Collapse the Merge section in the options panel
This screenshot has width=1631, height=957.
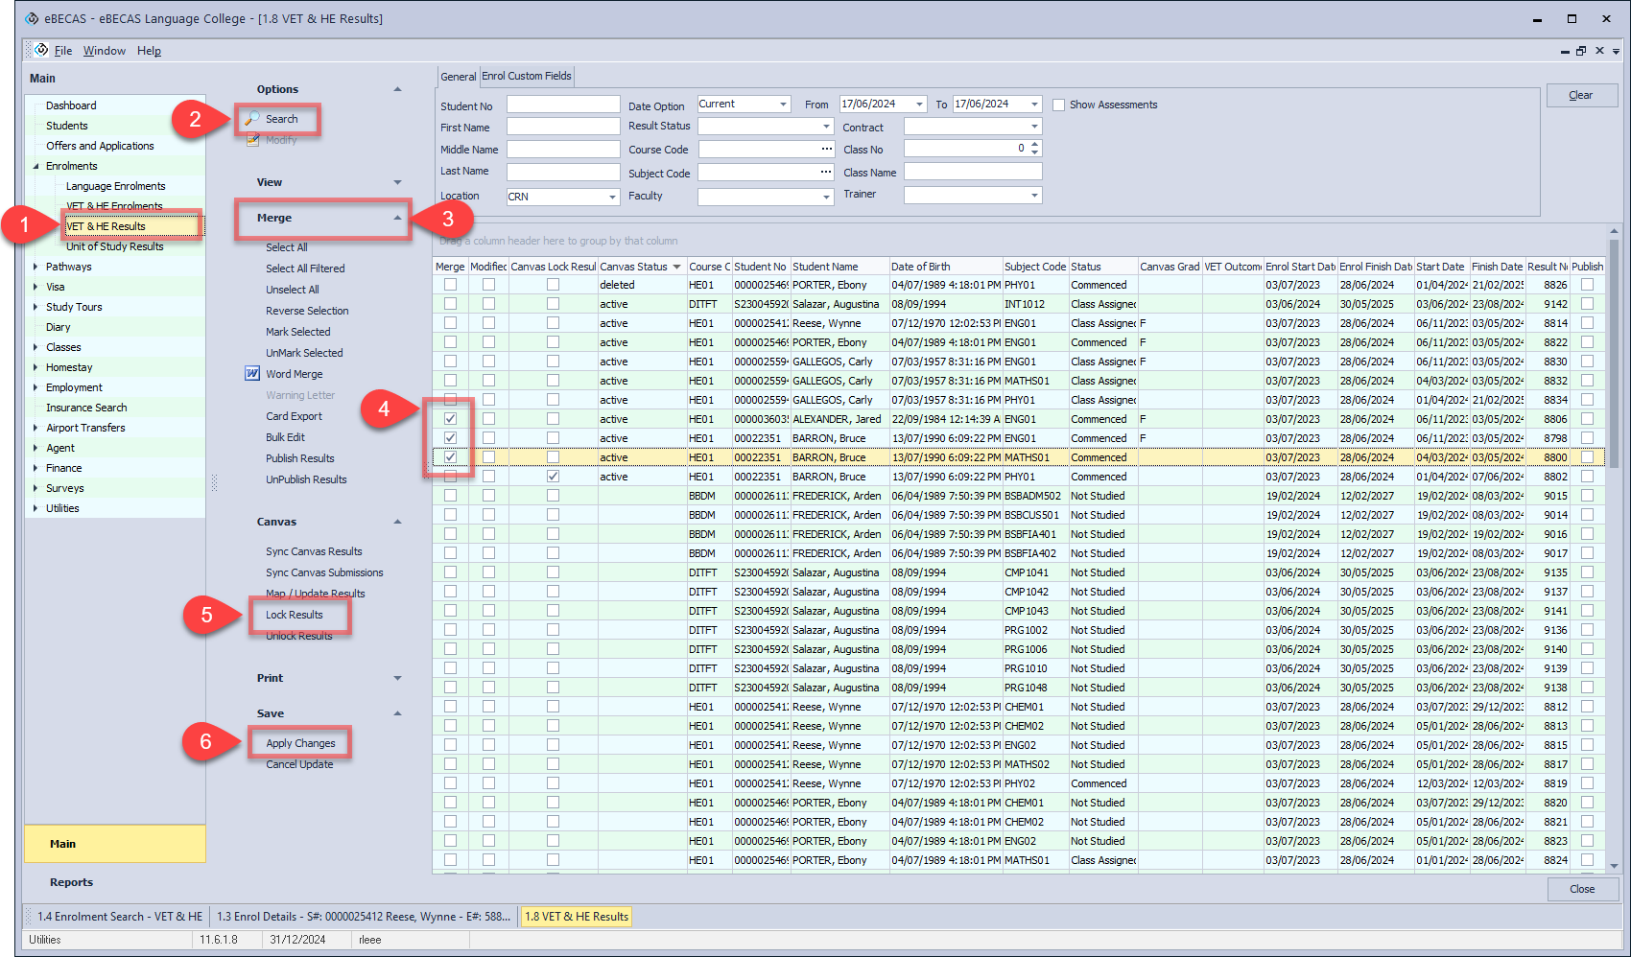[x=397, y=218]
